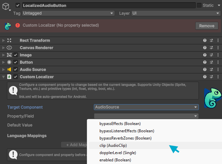Open Custom Localizer three-dot menu
Image resolution: width=222 pixels, height=164 pixels.
[x=218, y=77]
